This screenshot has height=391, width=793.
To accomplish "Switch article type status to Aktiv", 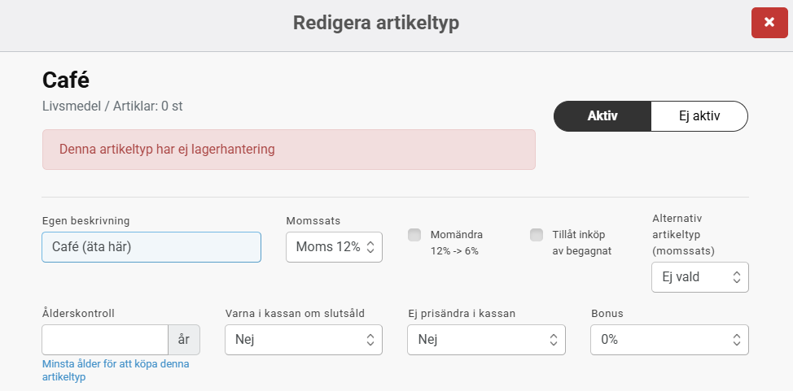I will (602, 115).
